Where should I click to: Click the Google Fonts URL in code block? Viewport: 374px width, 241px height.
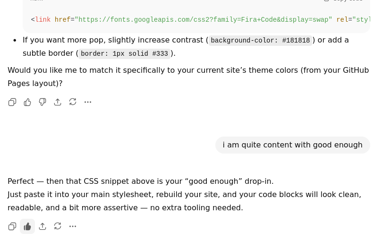click(203, 20)
